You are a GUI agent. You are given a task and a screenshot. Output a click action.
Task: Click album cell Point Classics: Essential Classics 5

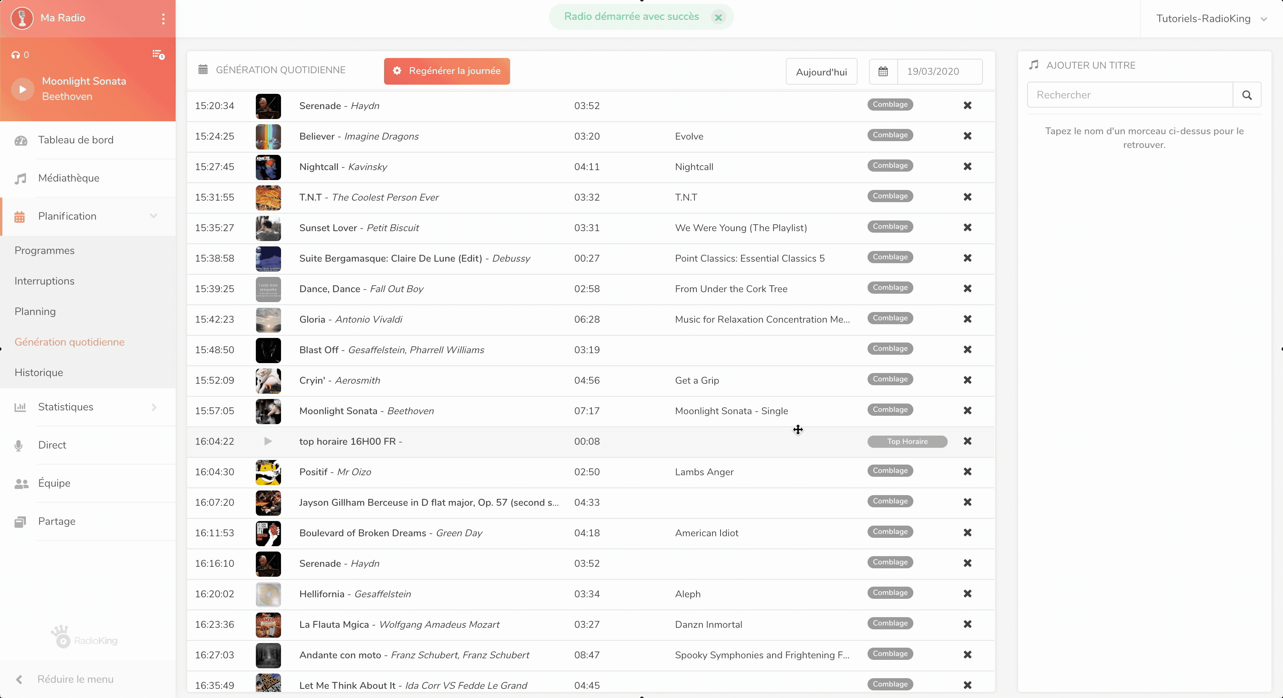(750, 259)
